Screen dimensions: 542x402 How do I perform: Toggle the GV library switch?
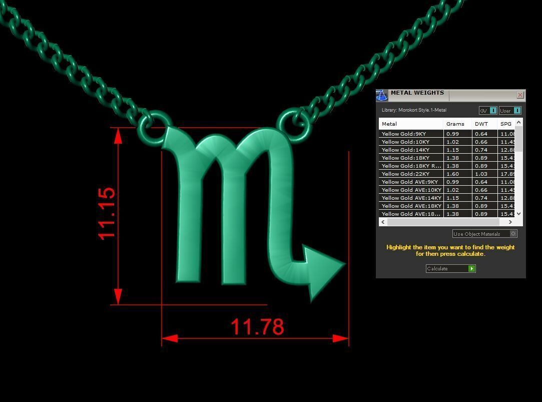point(488,111)
